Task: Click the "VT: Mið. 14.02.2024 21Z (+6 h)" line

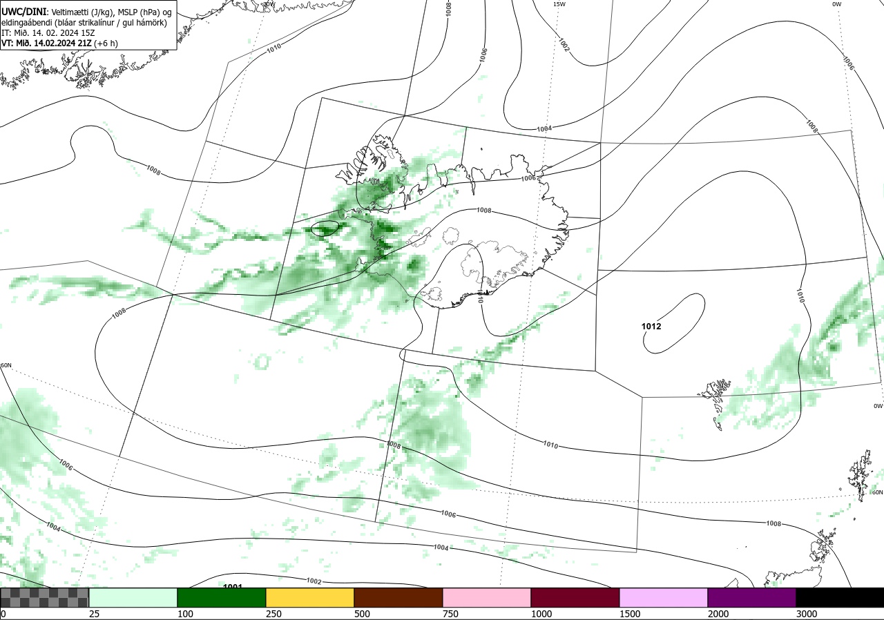Action: click(60, 42)
